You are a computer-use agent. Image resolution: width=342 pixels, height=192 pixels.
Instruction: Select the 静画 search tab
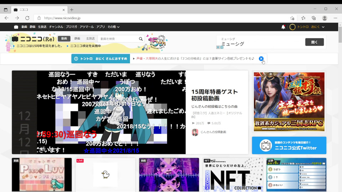77,38
